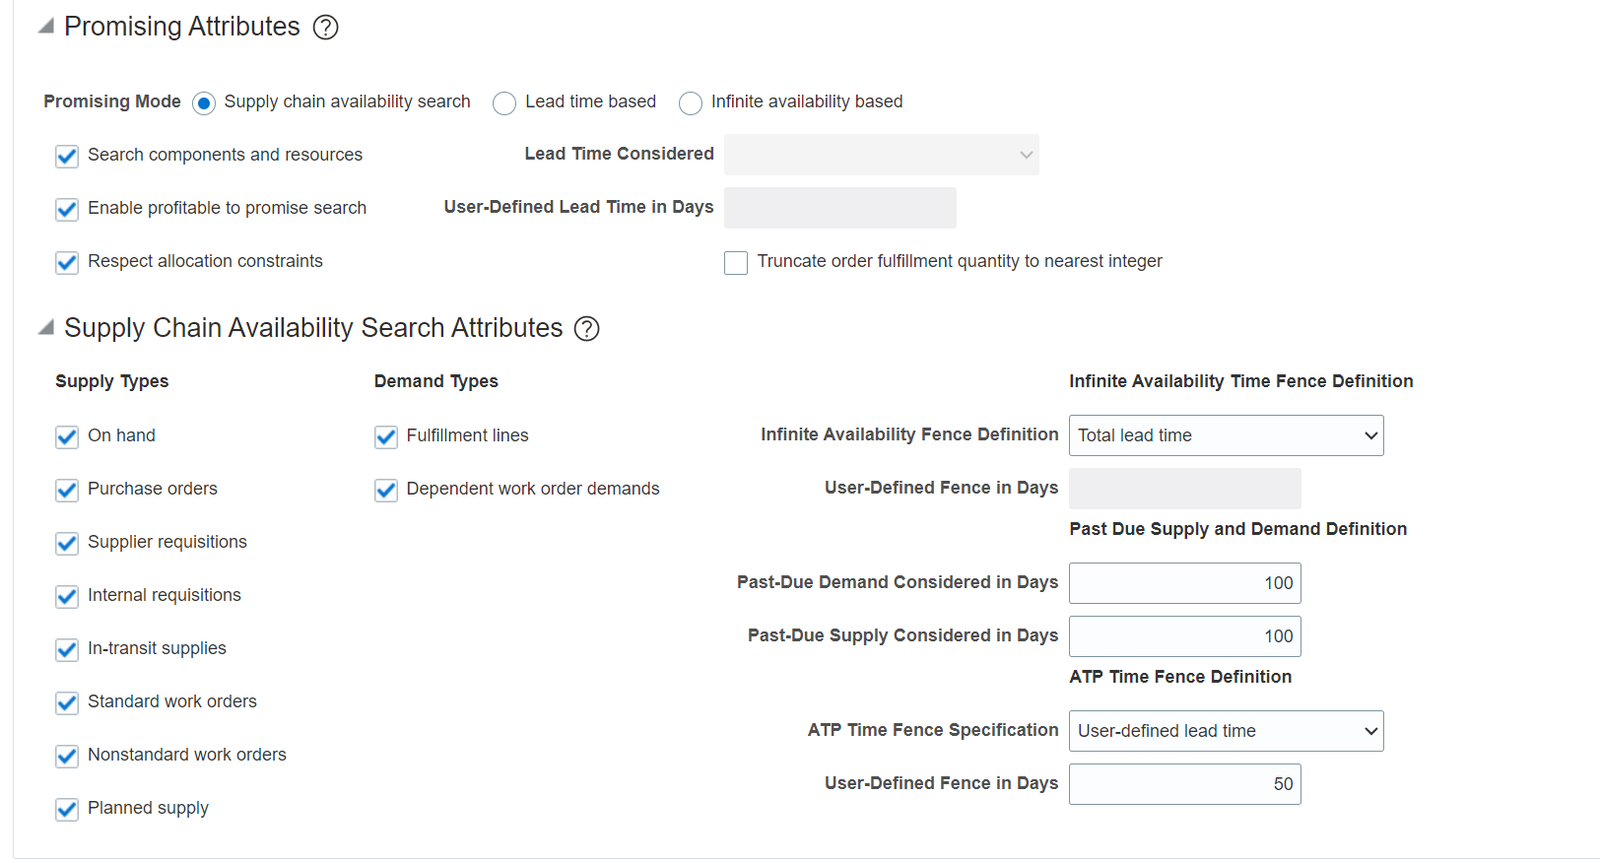Open help for Promising Attributes
Image resolution: width=1600 pixels, height=863 pixels.
tap(325, 28)
